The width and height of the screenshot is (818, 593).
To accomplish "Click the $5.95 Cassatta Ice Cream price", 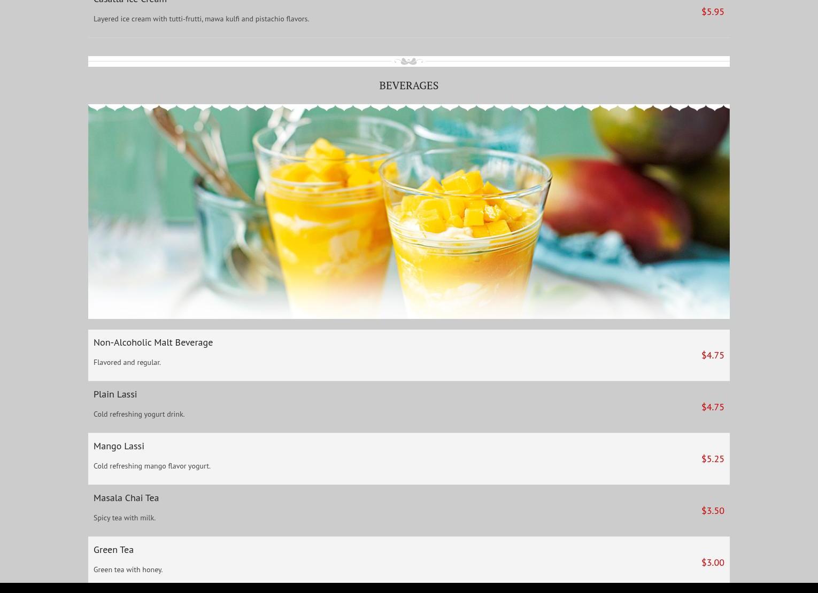I will pyautogui.click(x=713, y=12).
